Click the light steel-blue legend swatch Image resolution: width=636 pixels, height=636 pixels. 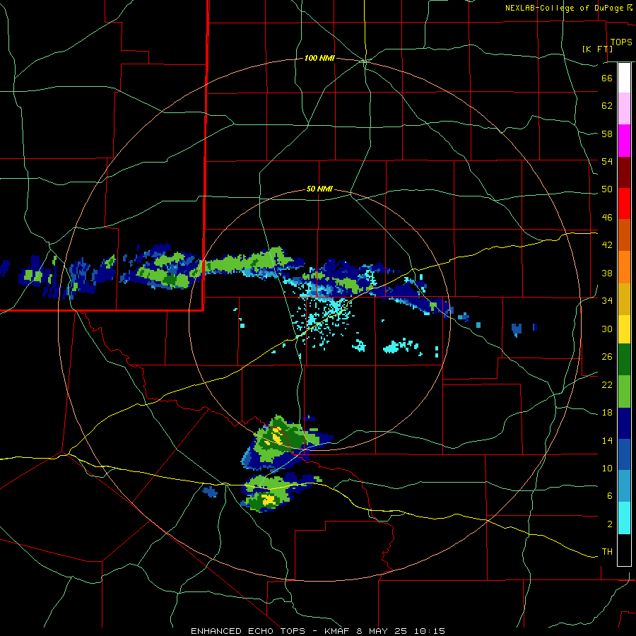624,486
